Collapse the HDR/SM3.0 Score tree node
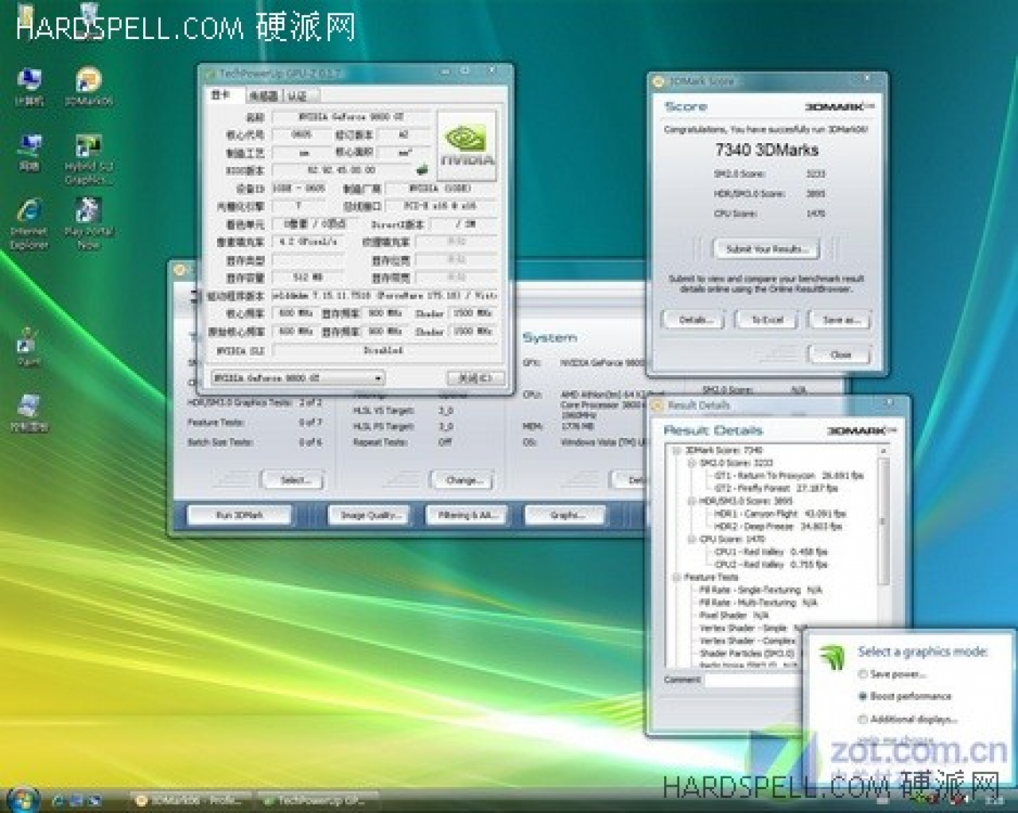The height and width of the screenshot is (813, 1018). (691, 501)
